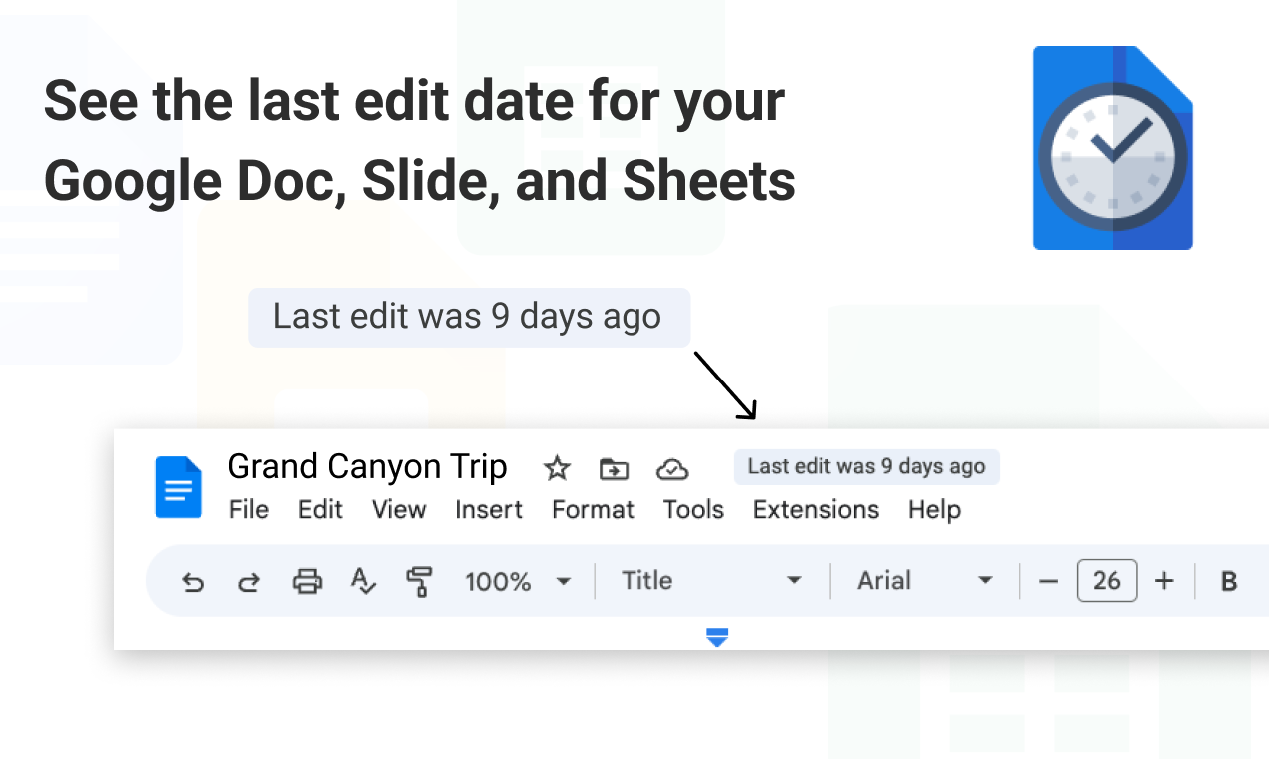Expand the Title paragraph style dropdown

711,581
